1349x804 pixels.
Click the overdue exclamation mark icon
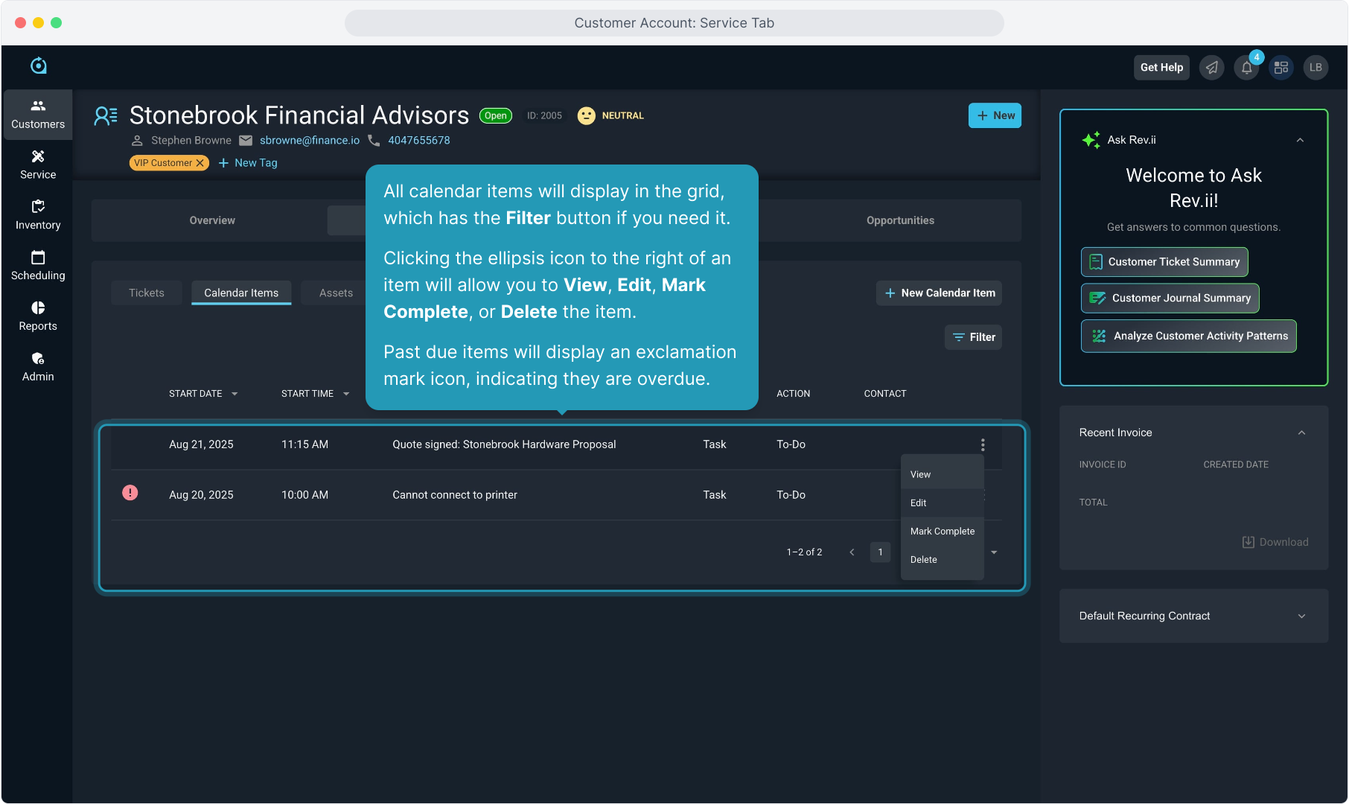(130, 493)
